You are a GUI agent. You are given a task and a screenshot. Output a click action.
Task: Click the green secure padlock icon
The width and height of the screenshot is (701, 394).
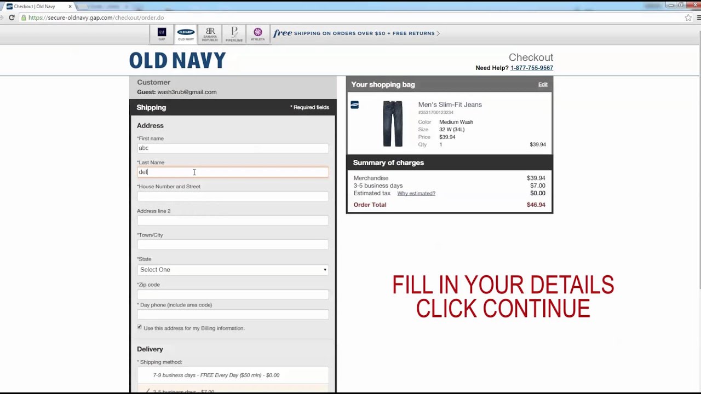[x=24, y=18]
